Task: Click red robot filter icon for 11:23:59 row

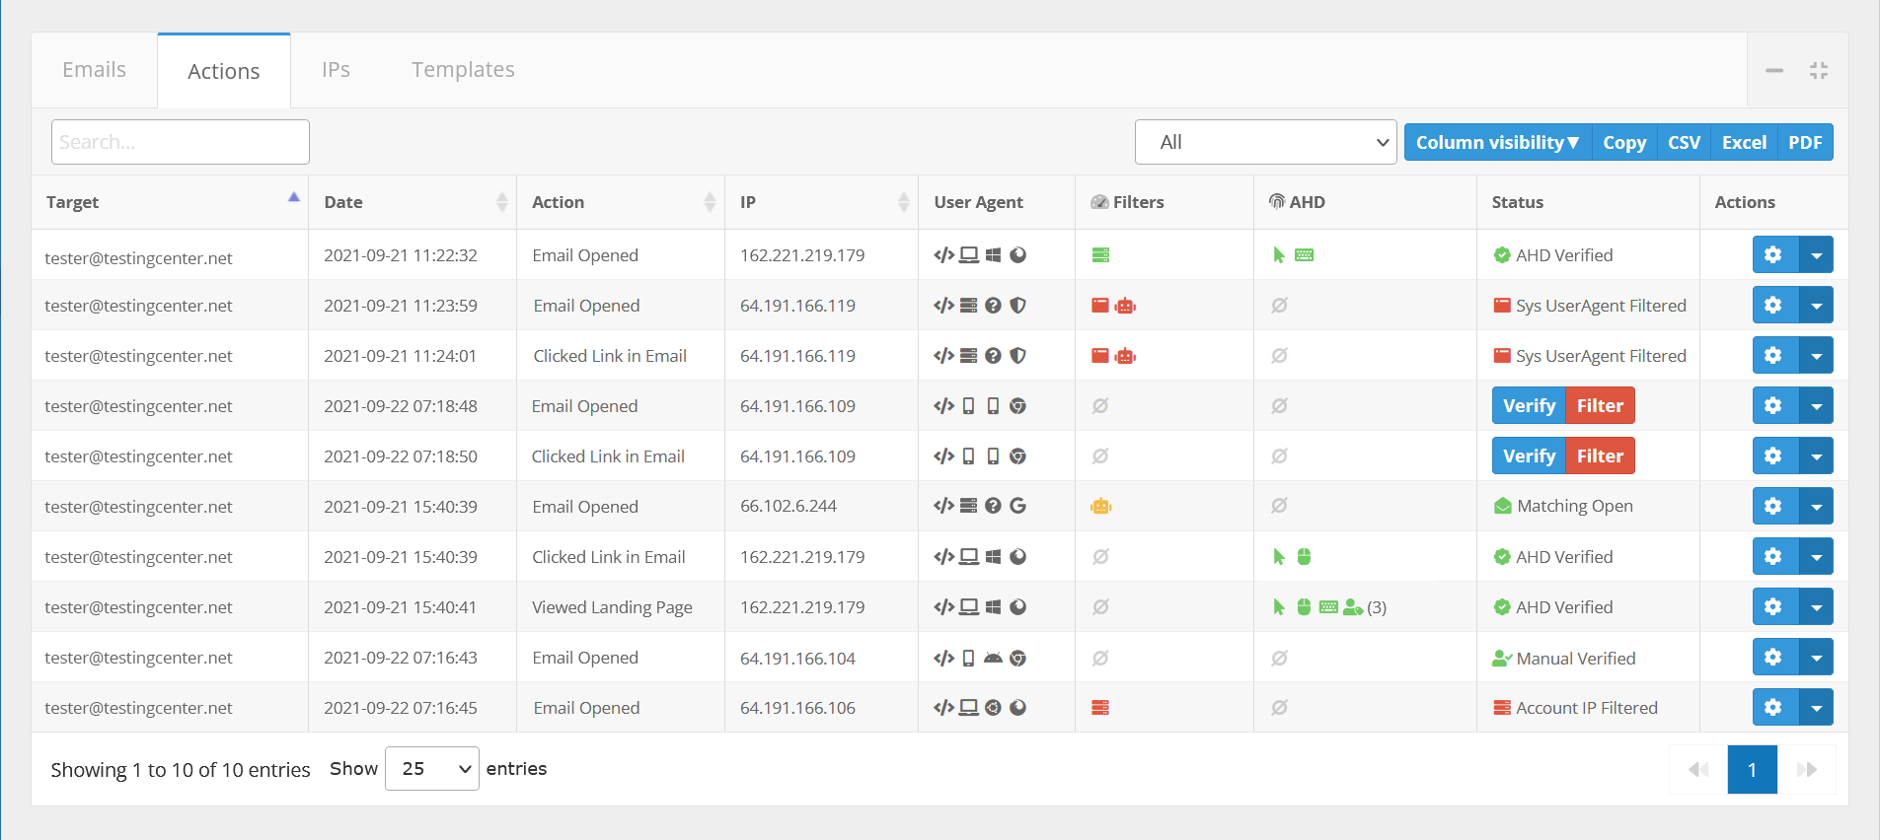Action: tap(1125, 306)
